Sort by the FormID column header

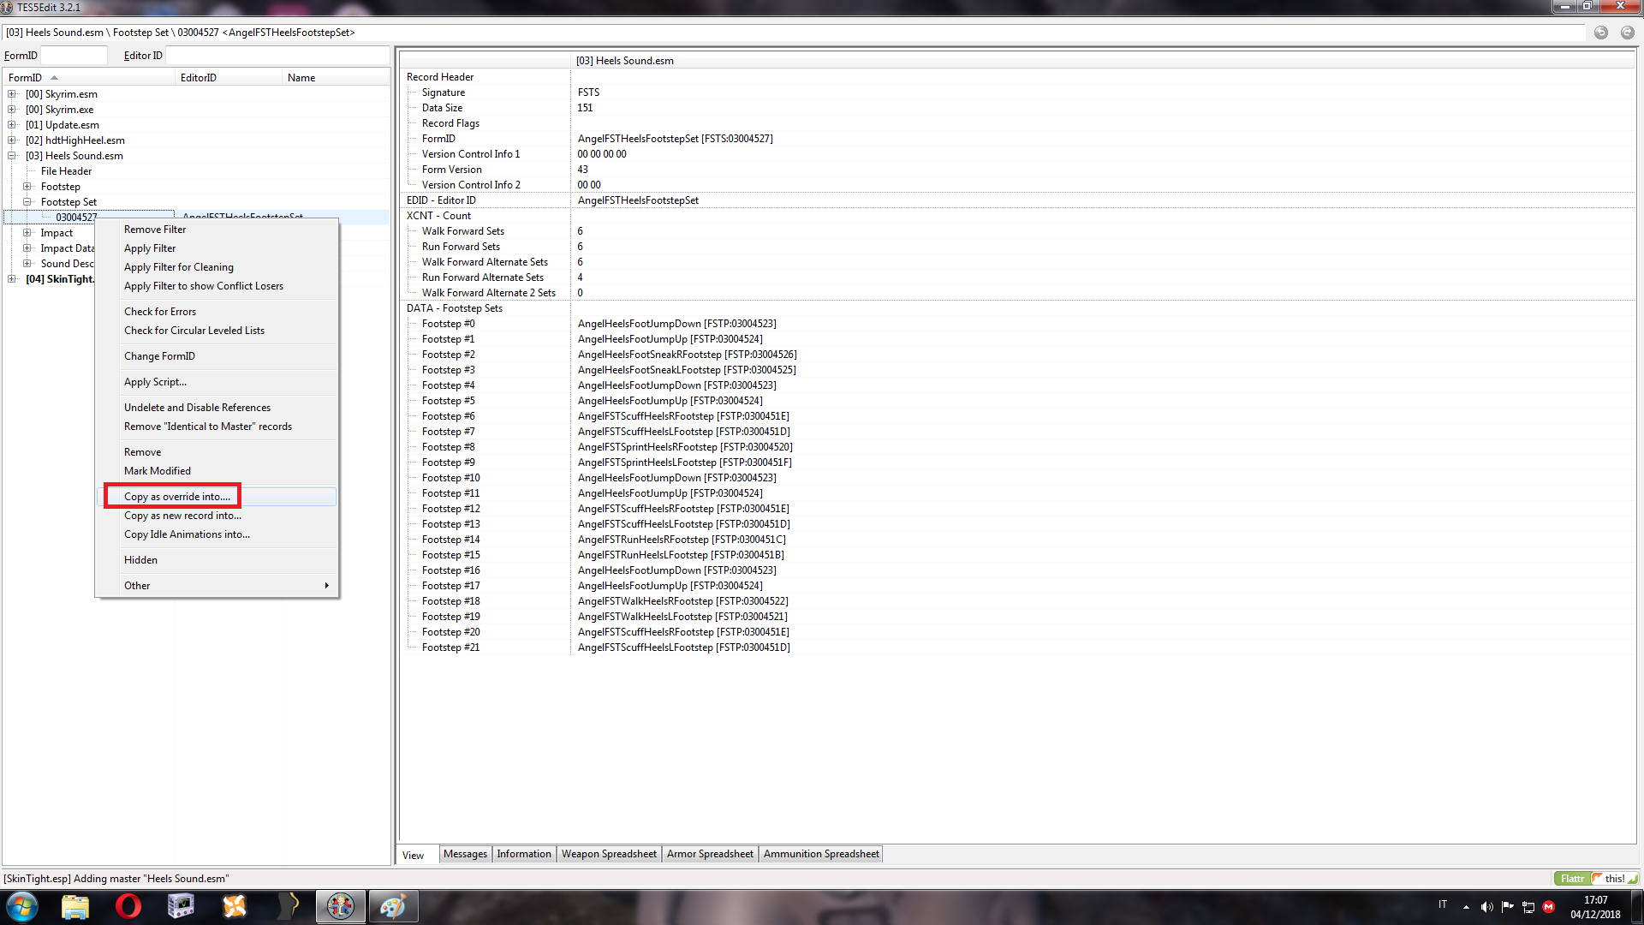coord(89,78)
